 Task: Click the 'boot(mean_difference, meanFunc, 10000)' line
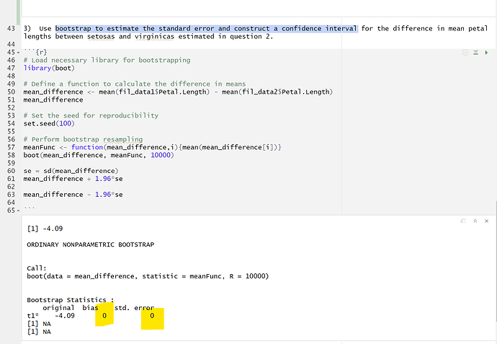[99, 155]
